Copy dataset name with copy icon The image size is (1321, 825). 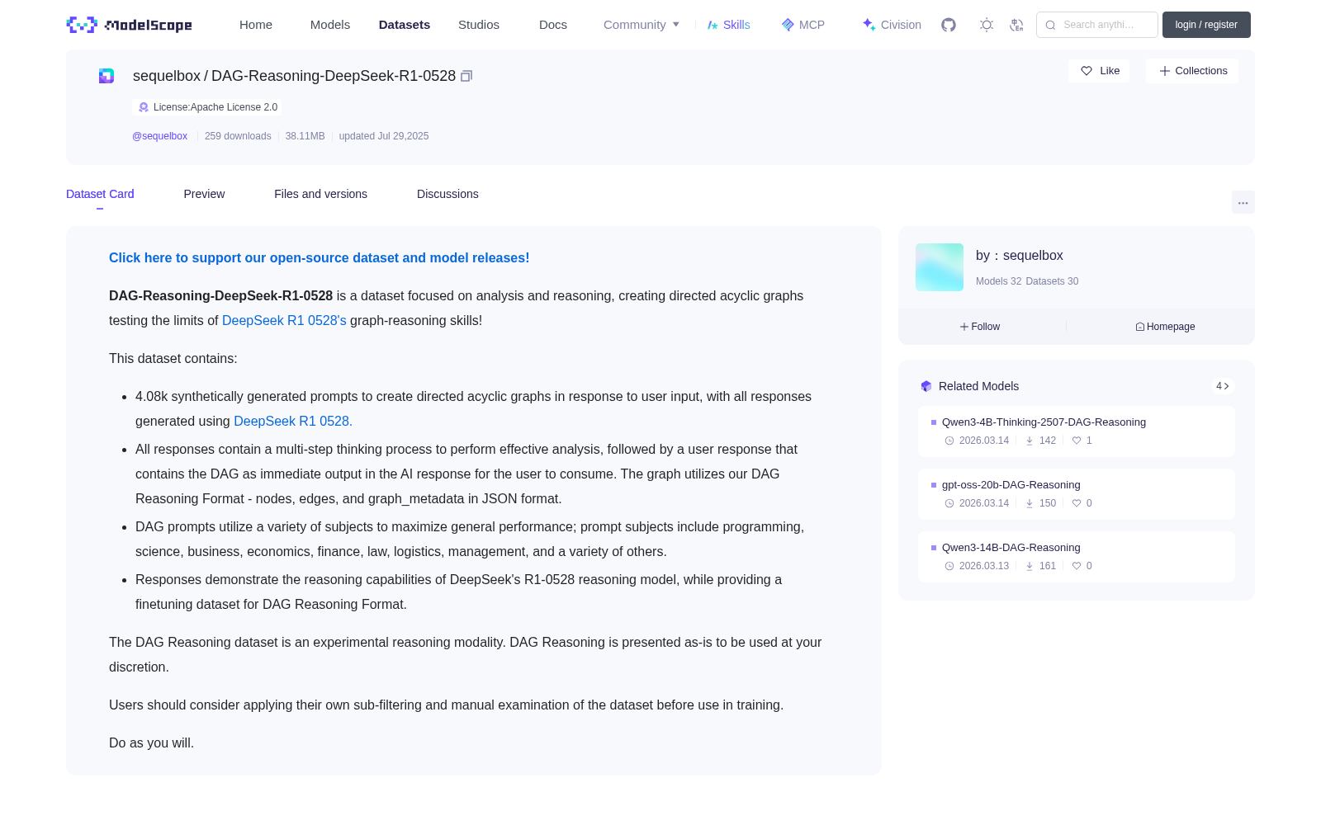pyautogui.click(x=466, y=76)
